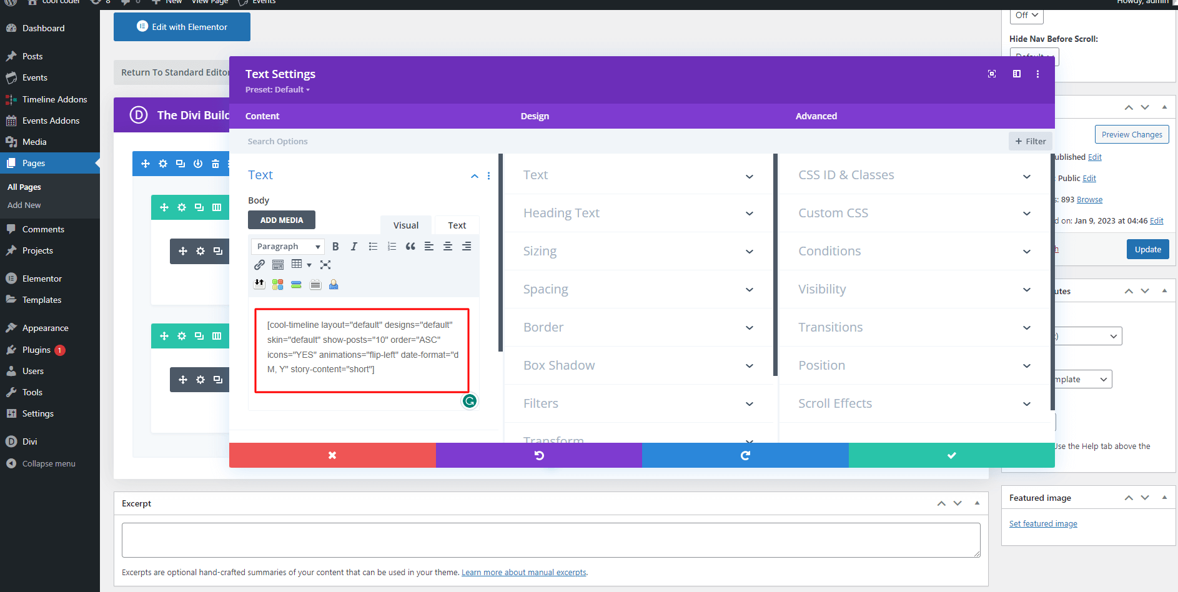Align text left
The image size is (1178, 592).
[x=429, y=247]
